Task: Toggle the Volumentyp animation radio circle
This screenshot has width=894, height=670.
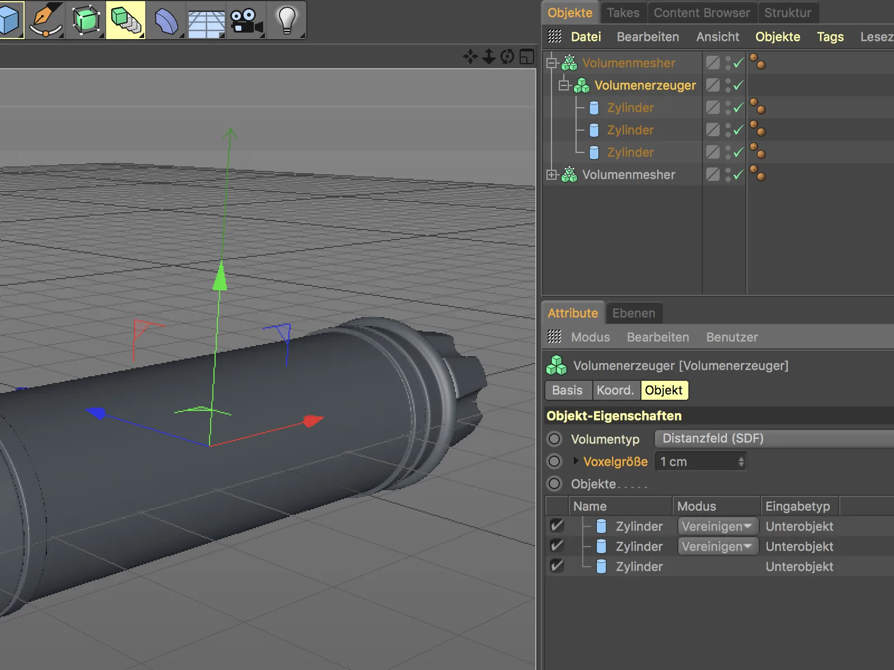Action: pyautogui.click(x=554, y=439)
